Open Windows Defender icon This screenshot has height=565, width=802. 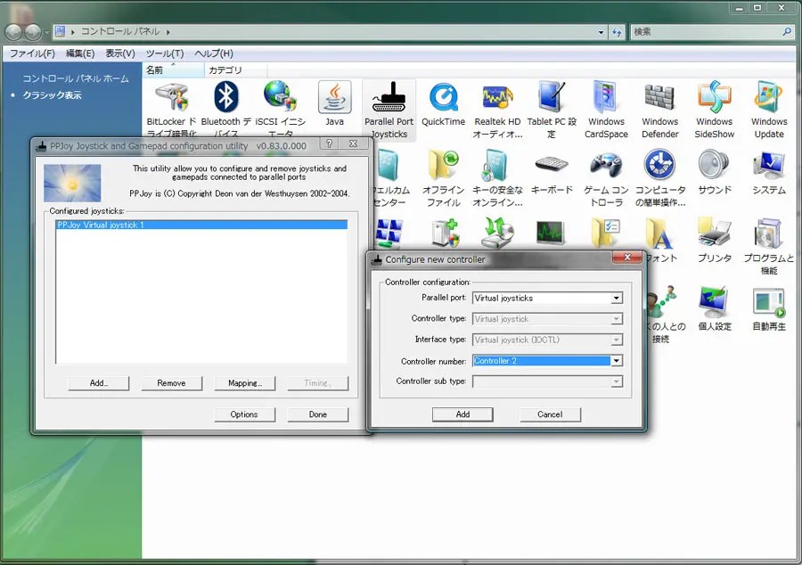[659, 111]
